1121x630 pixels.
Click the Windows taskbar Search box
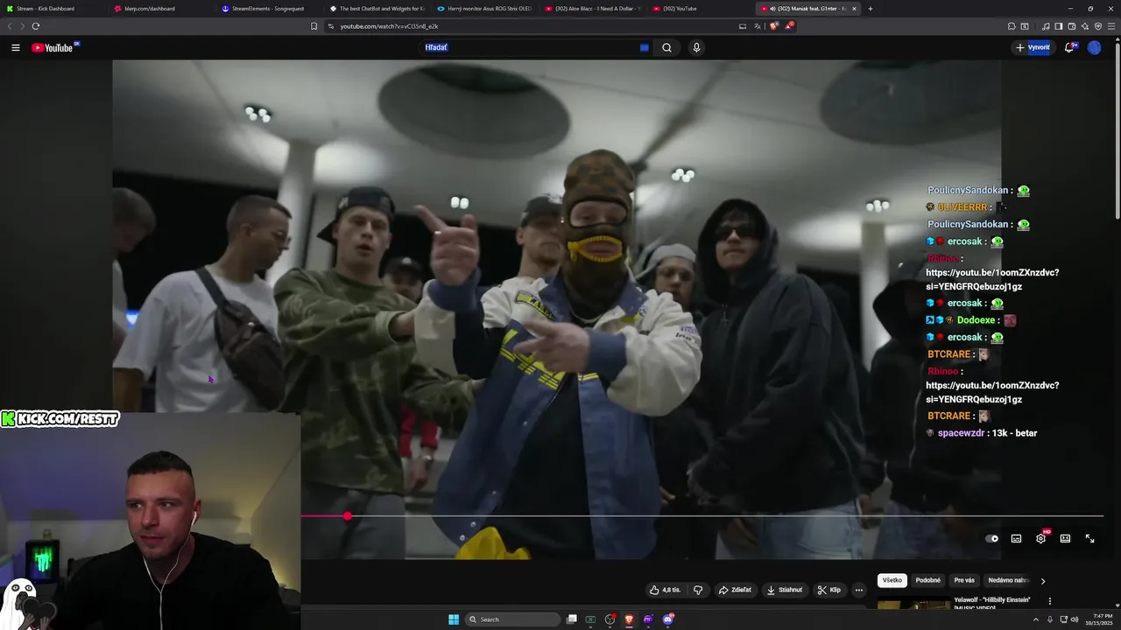pos(513,619)
